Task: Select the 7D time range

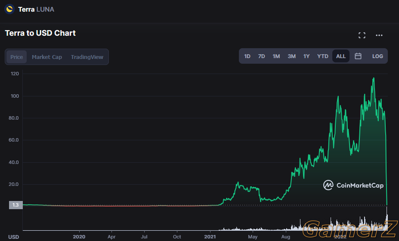Action: click(x=262, y=56)
